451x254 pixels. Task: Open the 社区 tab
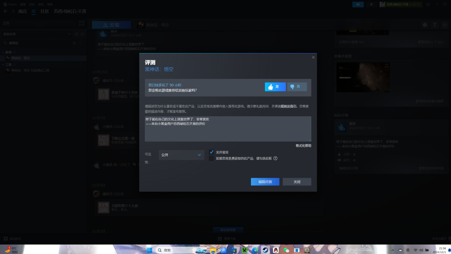(45, 11)
